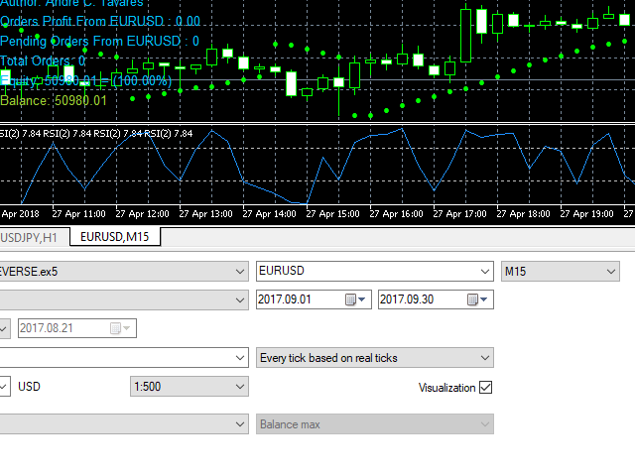Switch to the USDJPY,H1 chart tab
Image resolution: width=635 pixels, height=476 pixels.
[x=29, y=237]
